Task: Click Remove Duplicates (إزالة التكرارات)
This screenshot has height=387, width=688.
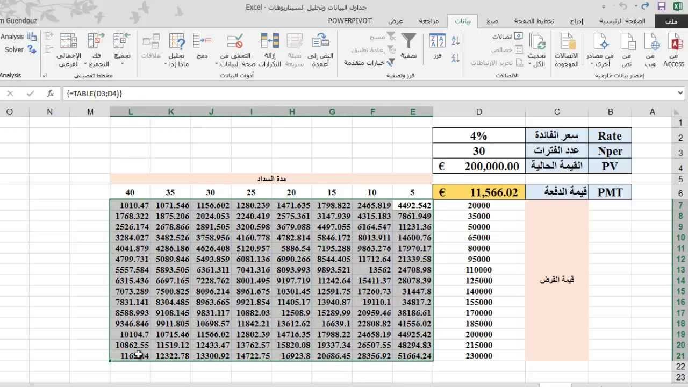Action: (269, 49)
